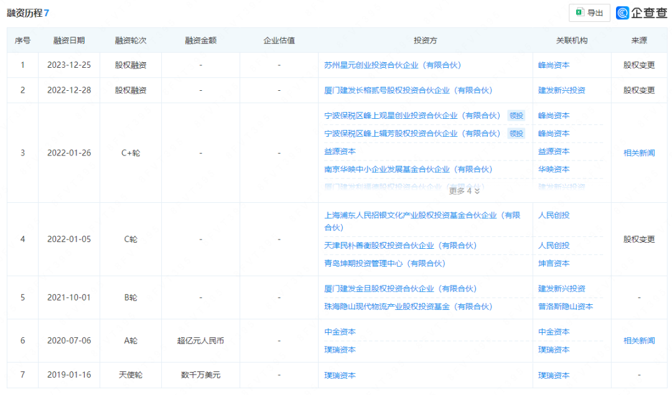This screenshot has height=395, width=672.
Task: Click date cell 2022-01-05
Action: (69, 239)
